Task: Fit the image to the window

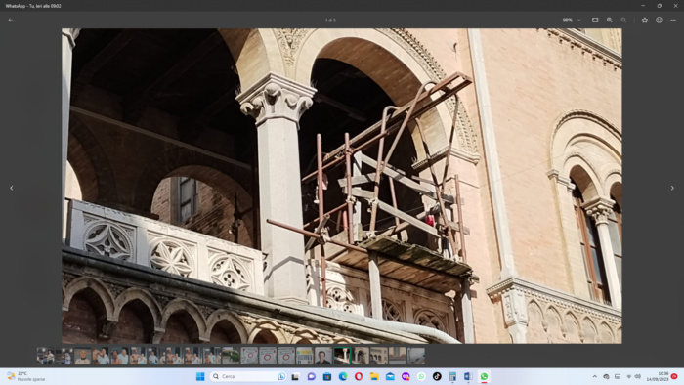Action: coord(595,21)
